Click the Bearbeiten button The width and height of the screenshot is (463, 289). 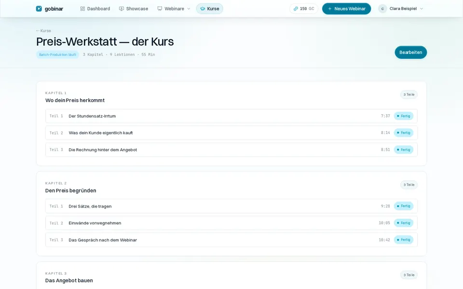pyautogui.click(x=411, y=52)
